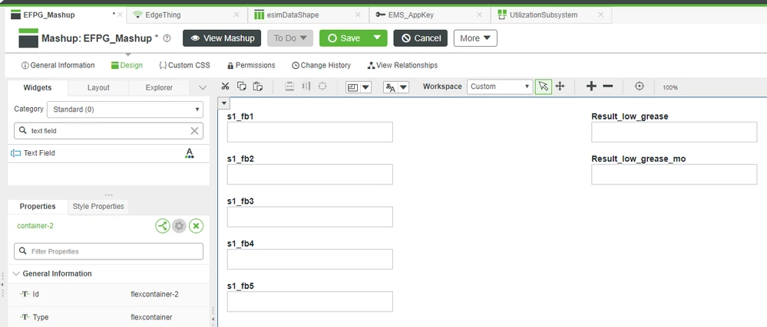This screenshot has height=327, width=767.
Task: Click the align horizontal icon
Action: click(306, 87)
